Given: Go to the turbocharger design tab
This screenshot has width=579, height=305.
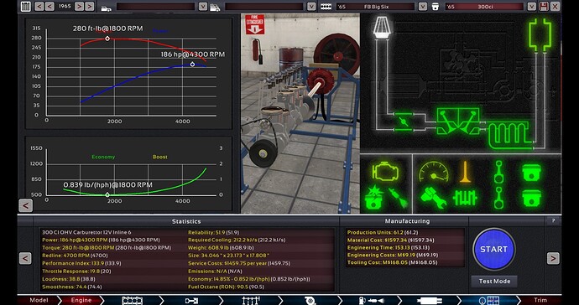Looking at the screenshot, I should click(x=311, y=301).
